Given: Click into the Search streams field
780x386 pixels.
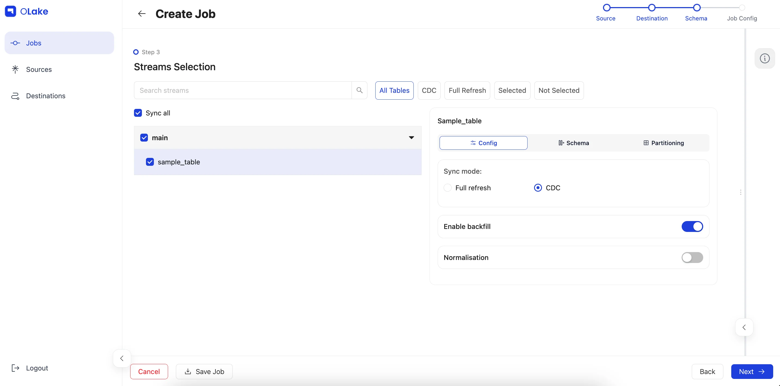Looking at the screenshot, I should [242, 90].
